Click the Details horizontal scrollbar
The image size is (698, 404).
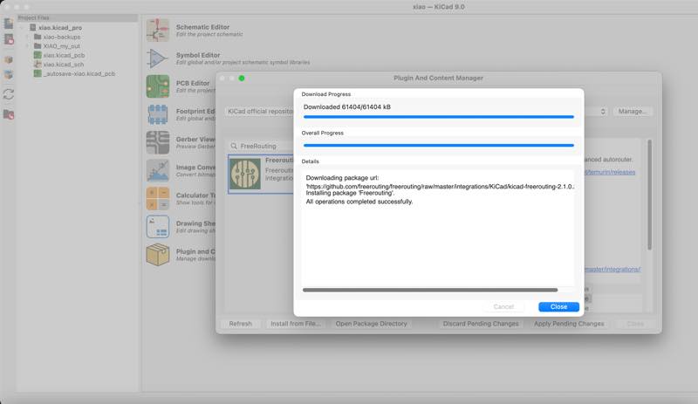pyautogui.click(x=430, y=290)
